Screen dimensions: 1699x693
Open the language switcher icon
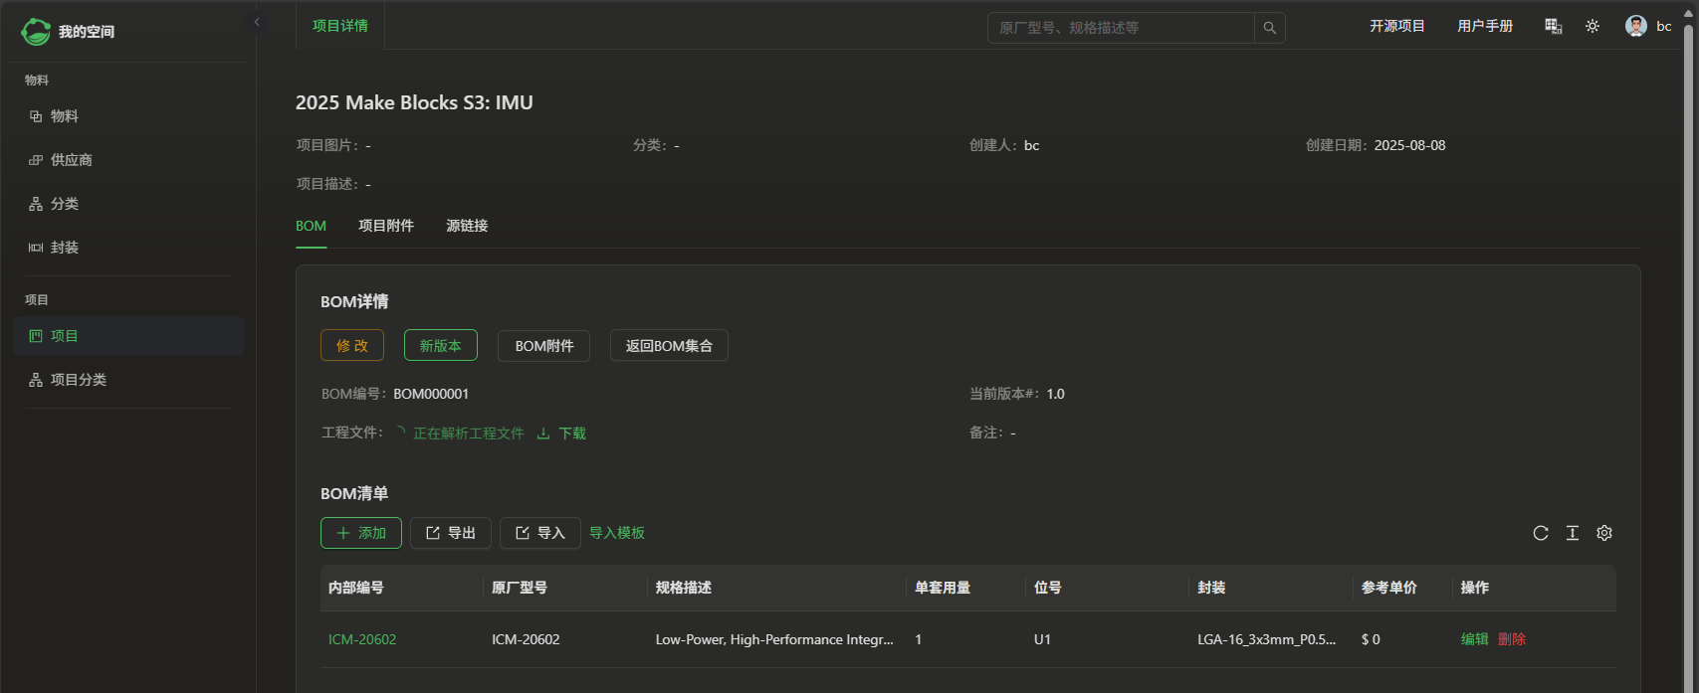tap(1553, 27)
